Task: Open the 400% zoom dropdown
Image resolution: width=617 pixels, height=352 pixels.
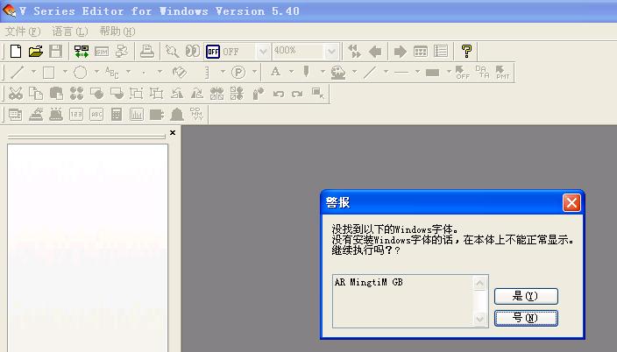Action: pos(331,52)
